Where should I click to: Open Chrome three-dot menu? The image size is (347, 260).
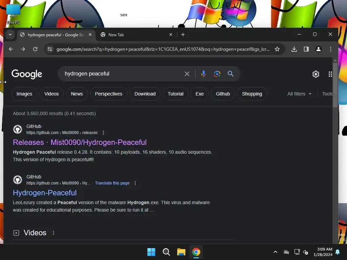click(331, 49)
